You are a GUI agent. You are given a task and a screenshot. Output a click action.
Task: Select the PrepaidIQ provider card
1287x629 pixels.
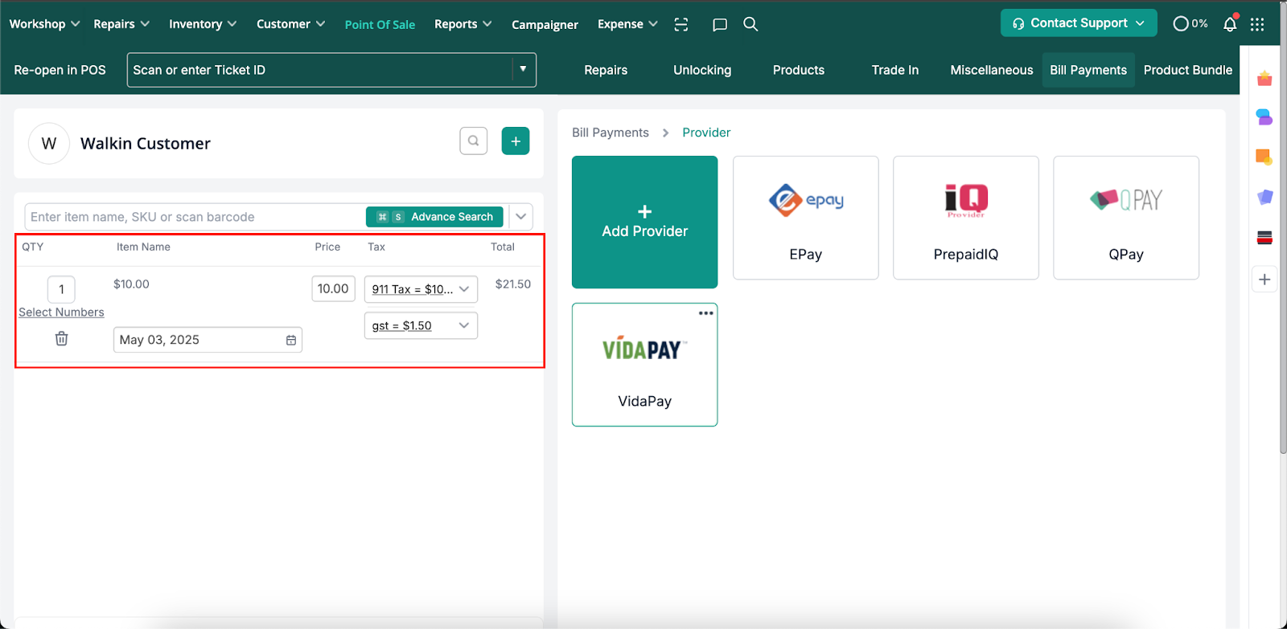coord(965,218)
